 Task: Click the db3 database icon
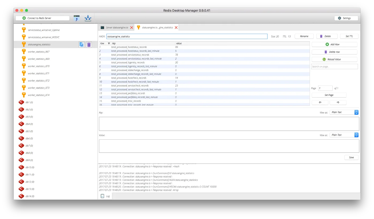pos(21,116)
